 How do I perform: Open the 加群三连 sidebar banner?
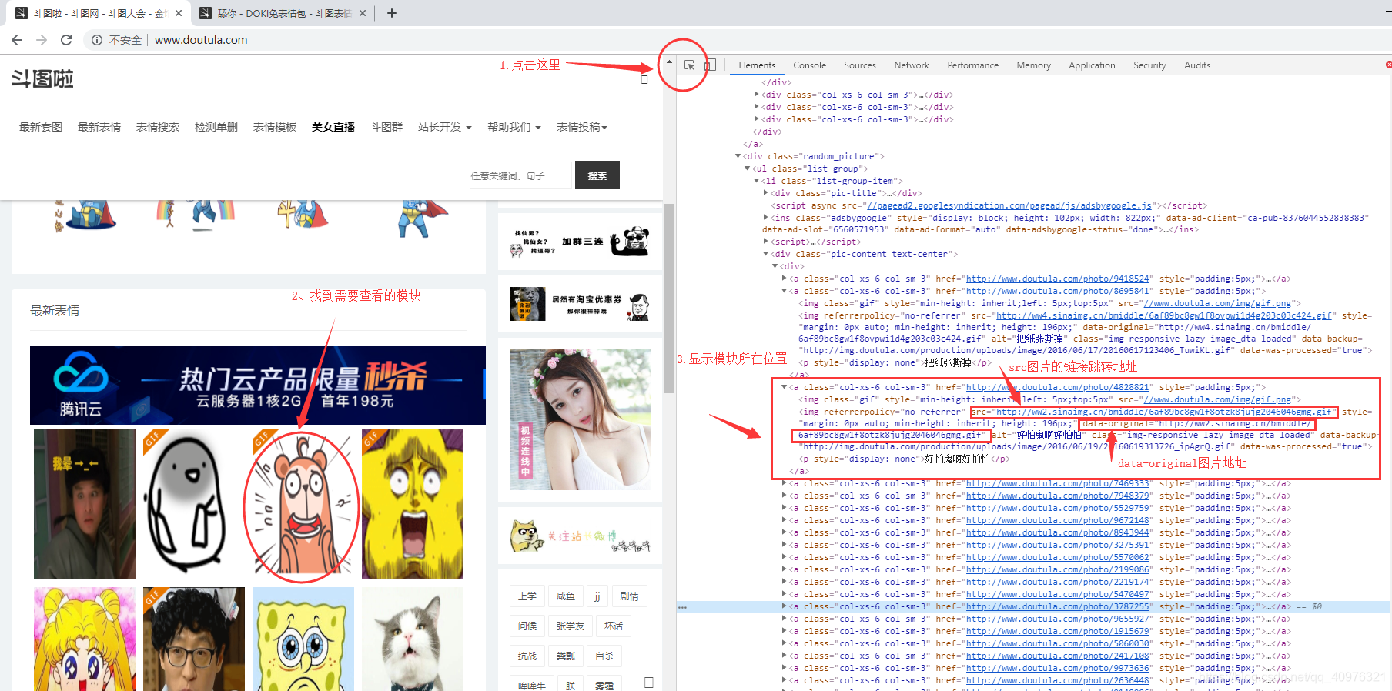(580, 242)
